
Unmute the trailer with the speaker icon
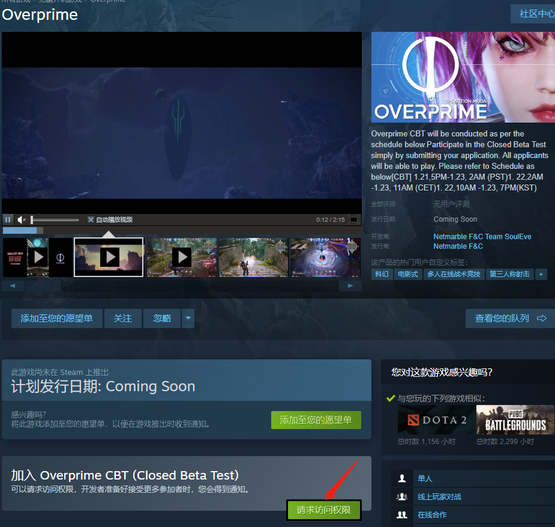[22, 220]
